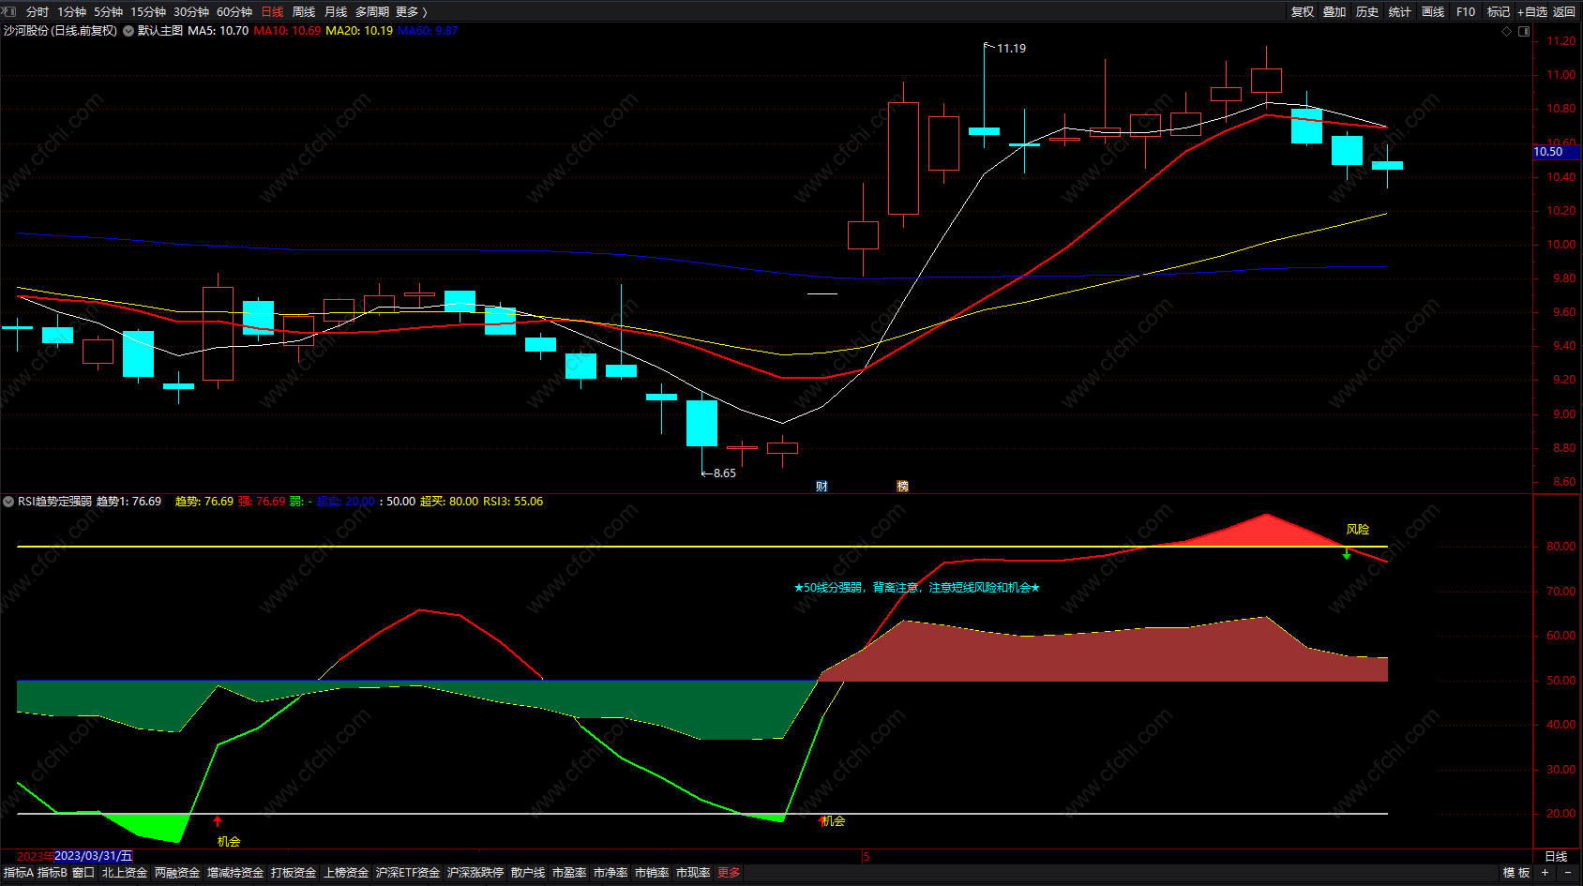Open the 复权 adjustment menu
The image size is (1583, 886).
[1303, 12]
